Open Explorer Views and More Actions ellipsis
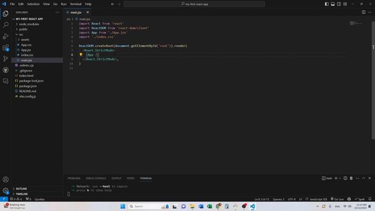375x211 pixels. tap(57, 12)
